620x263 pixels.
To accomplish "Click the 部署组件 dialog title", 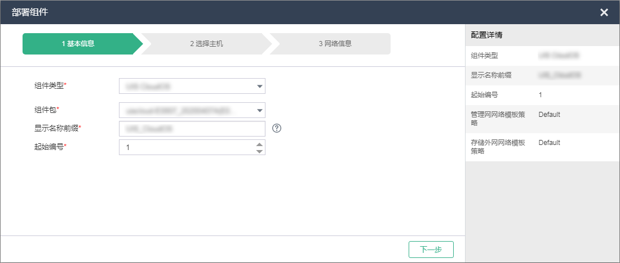I will pyautogui.click(x=30, y=12).
